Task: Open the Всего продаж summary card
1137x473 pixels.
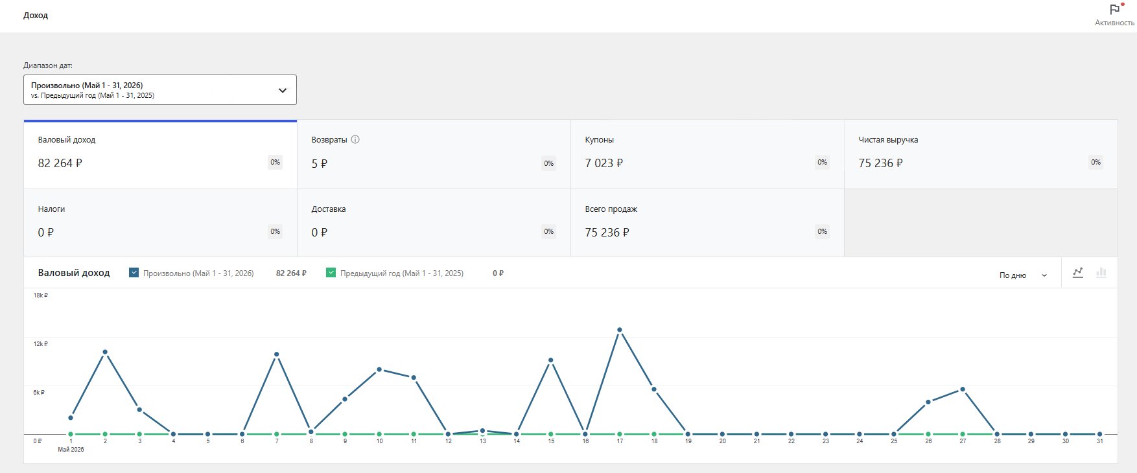Action: point(708,224)
